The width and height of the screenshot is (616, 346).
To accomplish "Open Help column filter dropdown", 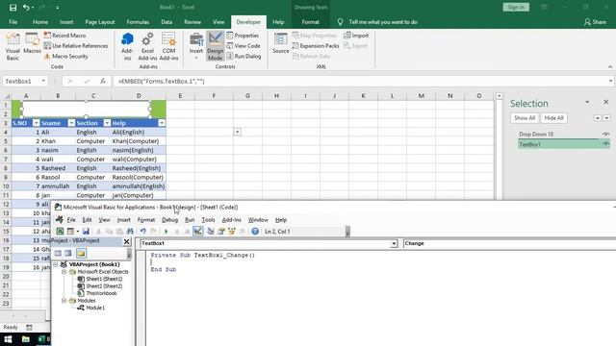I will point(162,123).
